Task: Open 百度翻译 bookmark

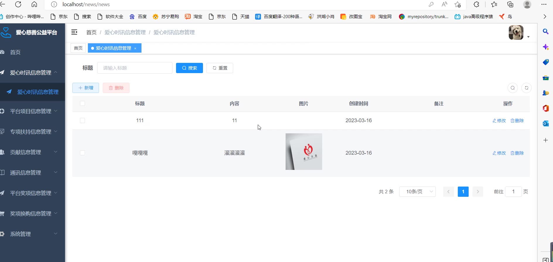Action: point(279,17)
